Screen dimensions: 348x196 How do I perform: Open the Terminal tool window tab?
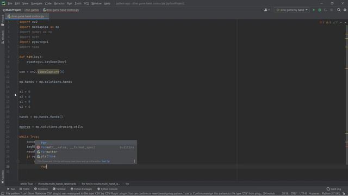tap(59, 189)
